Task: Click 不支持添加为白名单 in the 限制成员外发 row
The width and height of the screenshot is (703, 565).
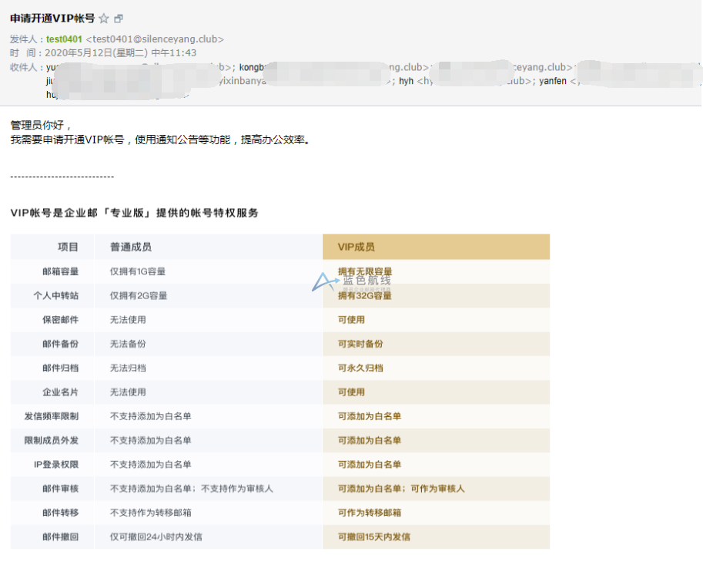Action: (x=151, y=441)
